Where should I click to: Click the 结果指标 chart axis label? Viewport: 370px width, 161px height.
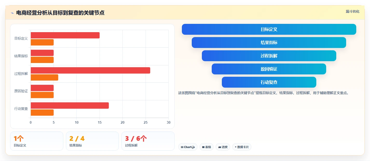21,56
